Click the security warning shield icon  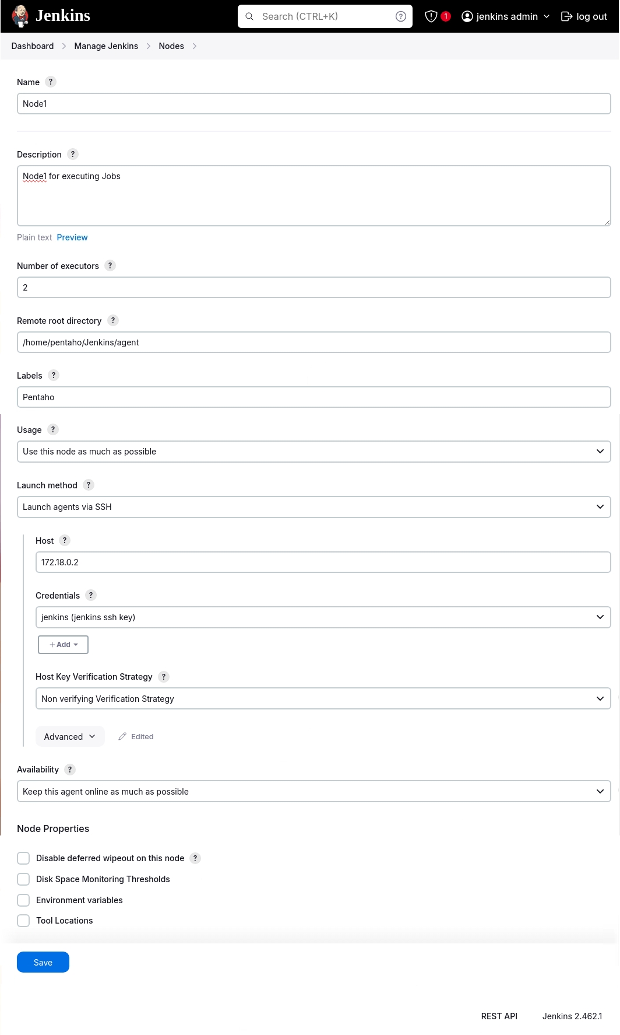click(431, 16)
